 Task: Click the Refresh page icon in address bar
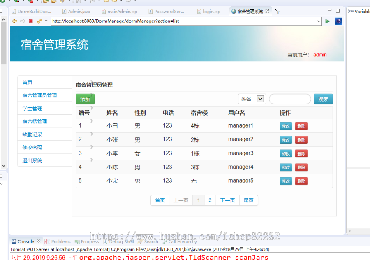click(39, 21)
